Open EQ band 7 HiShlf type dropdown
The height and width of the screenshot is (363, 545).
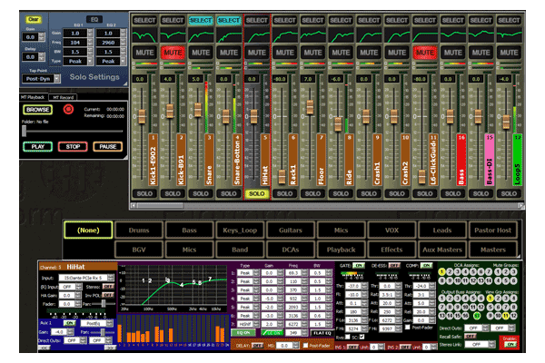[x=248, y=324]
